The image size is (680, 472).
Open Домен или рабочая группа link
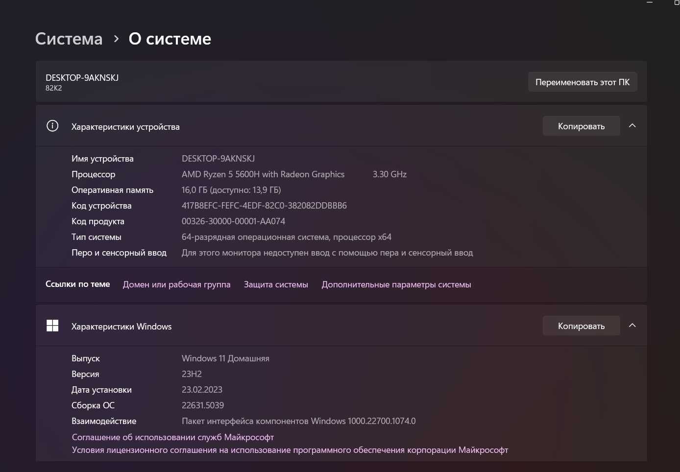(x=176, y=284)
